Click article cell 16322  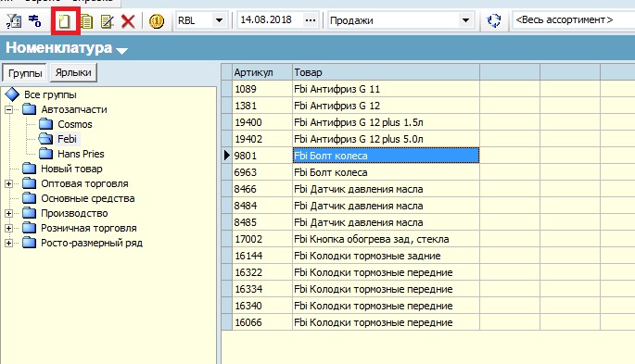262,272
